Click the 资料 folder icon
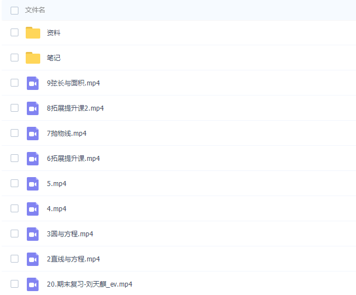 (x=33, y=33)
